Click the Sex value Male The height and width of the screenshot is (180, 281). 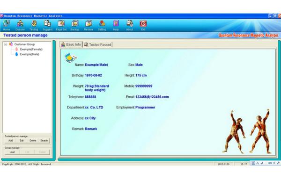click(x=139, y=65)
